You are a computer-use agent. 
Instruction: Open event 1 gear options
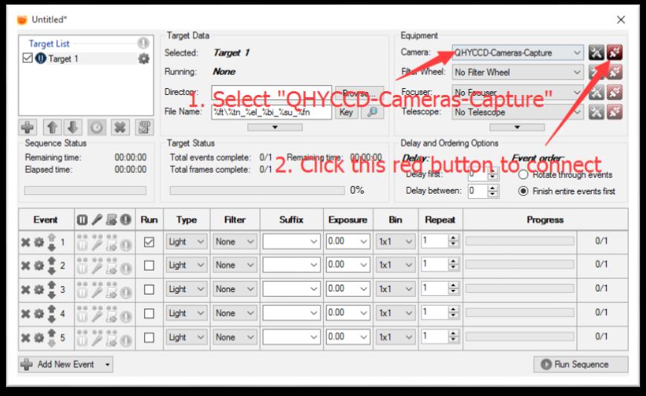[x=39, y=242]
